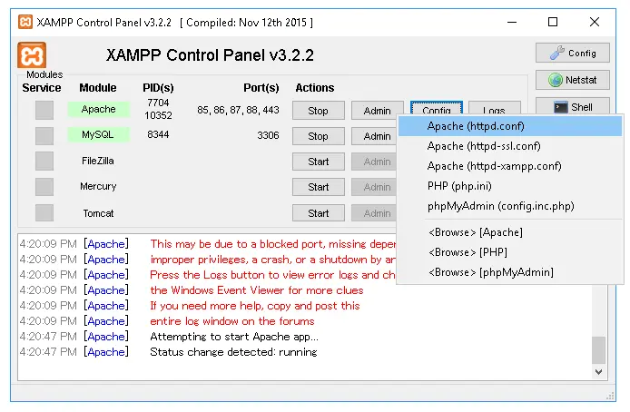Click the FileZilla module label
This screenshot has width=630, height=412.
click(x=98, y=161)
